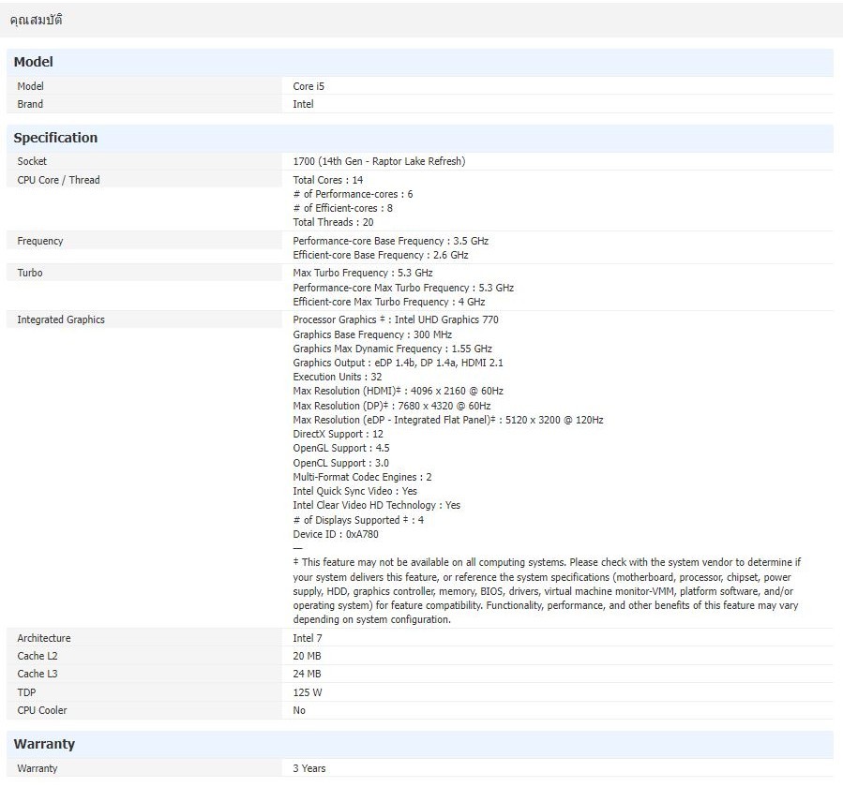The height and width of the screenshot is (787, 843).
Task: Select the Intel brand value
Action: click(303, 104)
